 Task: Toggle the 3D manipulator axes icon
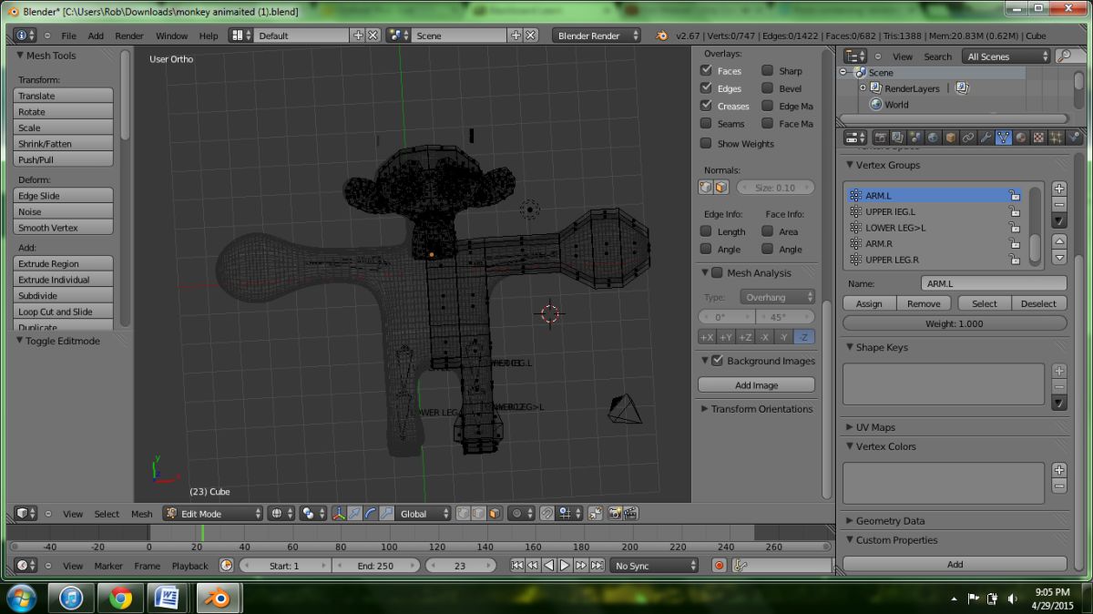339,514
